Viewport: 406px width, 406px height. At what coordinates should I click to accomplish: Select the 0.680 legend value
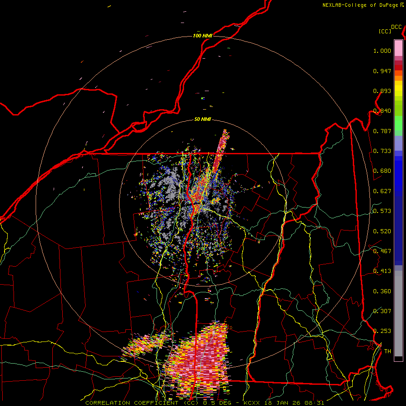click(x=382, y=171)
